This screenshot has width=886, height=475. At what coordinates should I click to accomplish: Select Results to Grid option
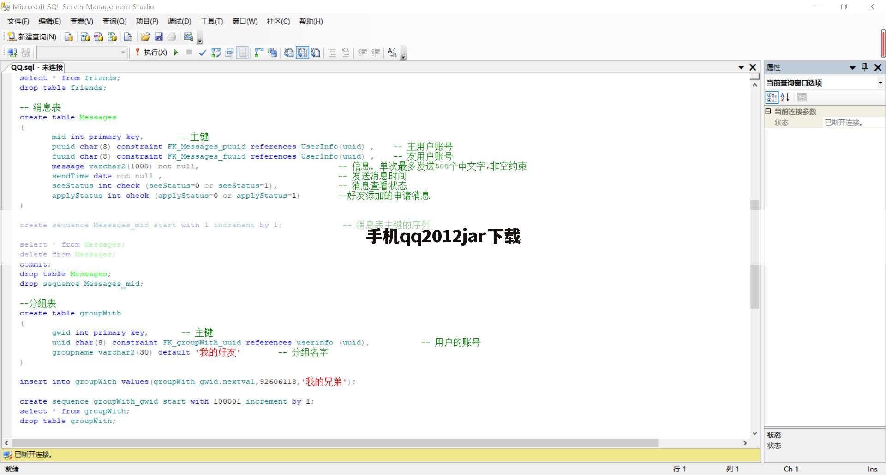[302, 53]
